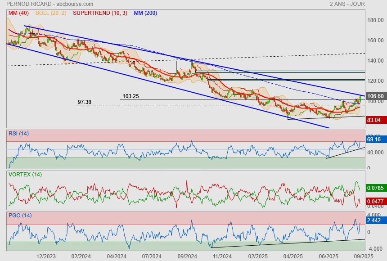Select the PGO (14) panel label
Screen dimensions: 387x261
pos(20,216)
